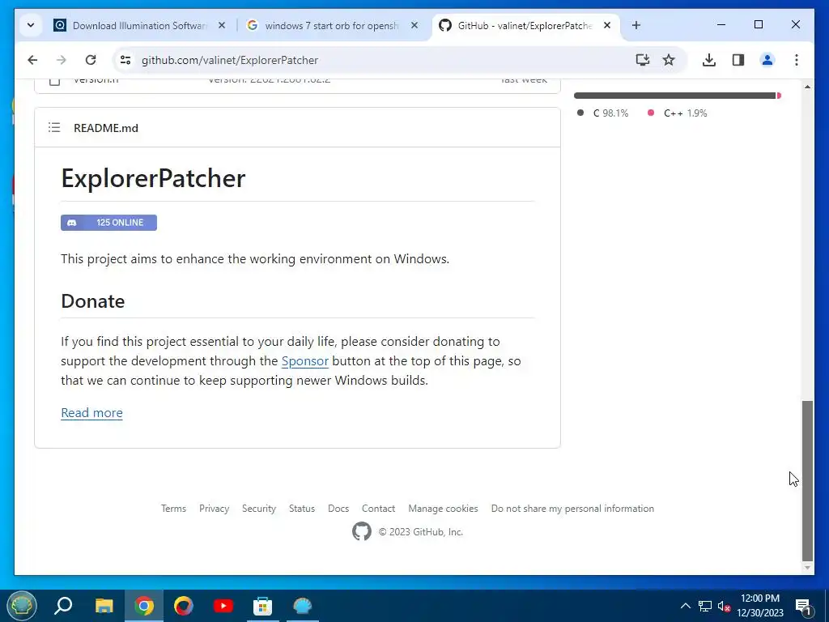Click Do not share my personal information
This screenshot has width=829, height=622.
tap(572, 509)
